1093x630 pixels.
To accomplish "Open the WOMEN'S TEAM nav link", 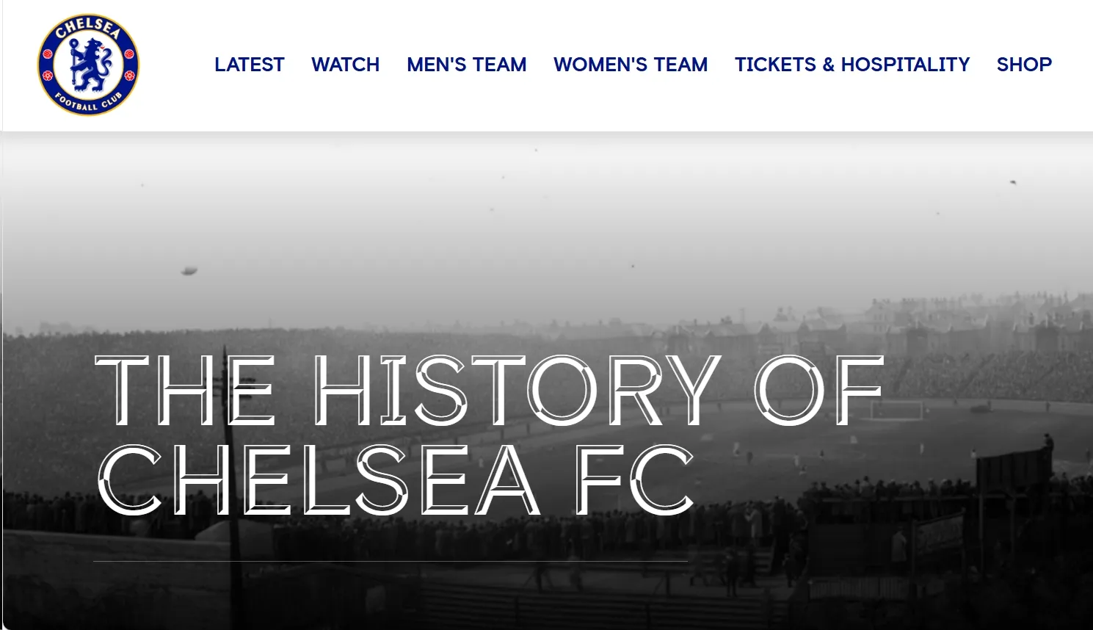I will point(631,65).
